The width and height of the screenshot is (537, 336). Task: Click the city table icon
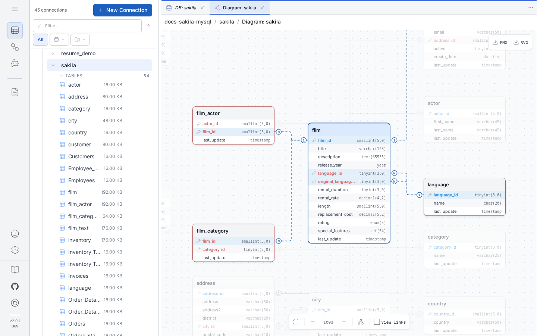pos(63,121)
